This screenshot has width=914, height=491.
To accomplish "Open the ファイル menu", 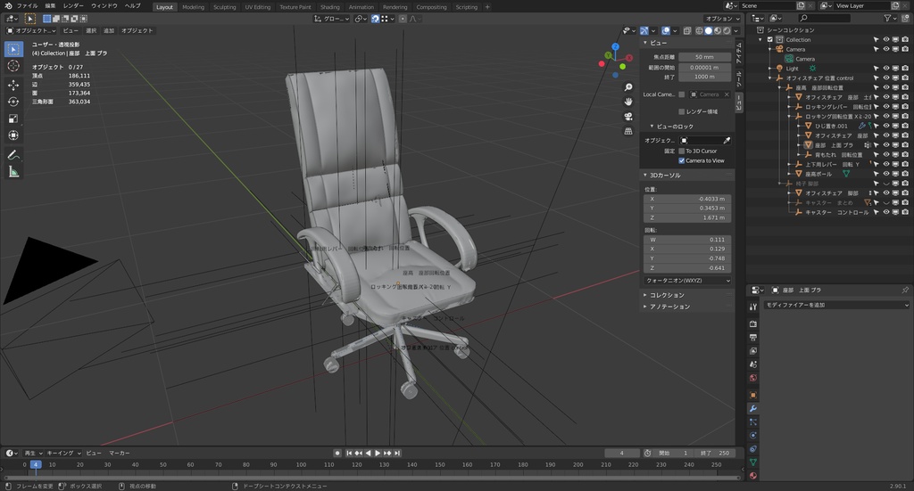I will point(28,6).
